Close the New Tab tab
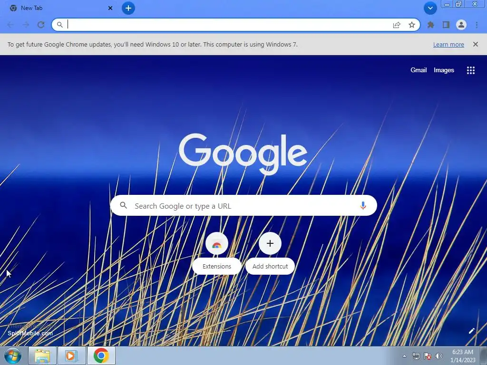487x365 pixels. click(x=110, y=8)
